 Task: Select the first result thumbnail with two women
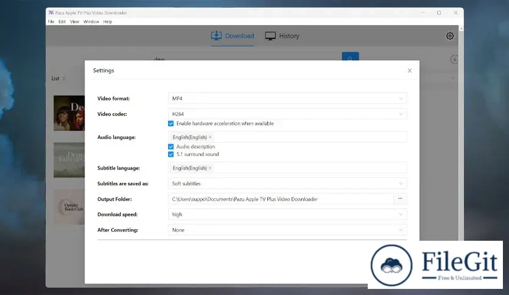[69, 113]
